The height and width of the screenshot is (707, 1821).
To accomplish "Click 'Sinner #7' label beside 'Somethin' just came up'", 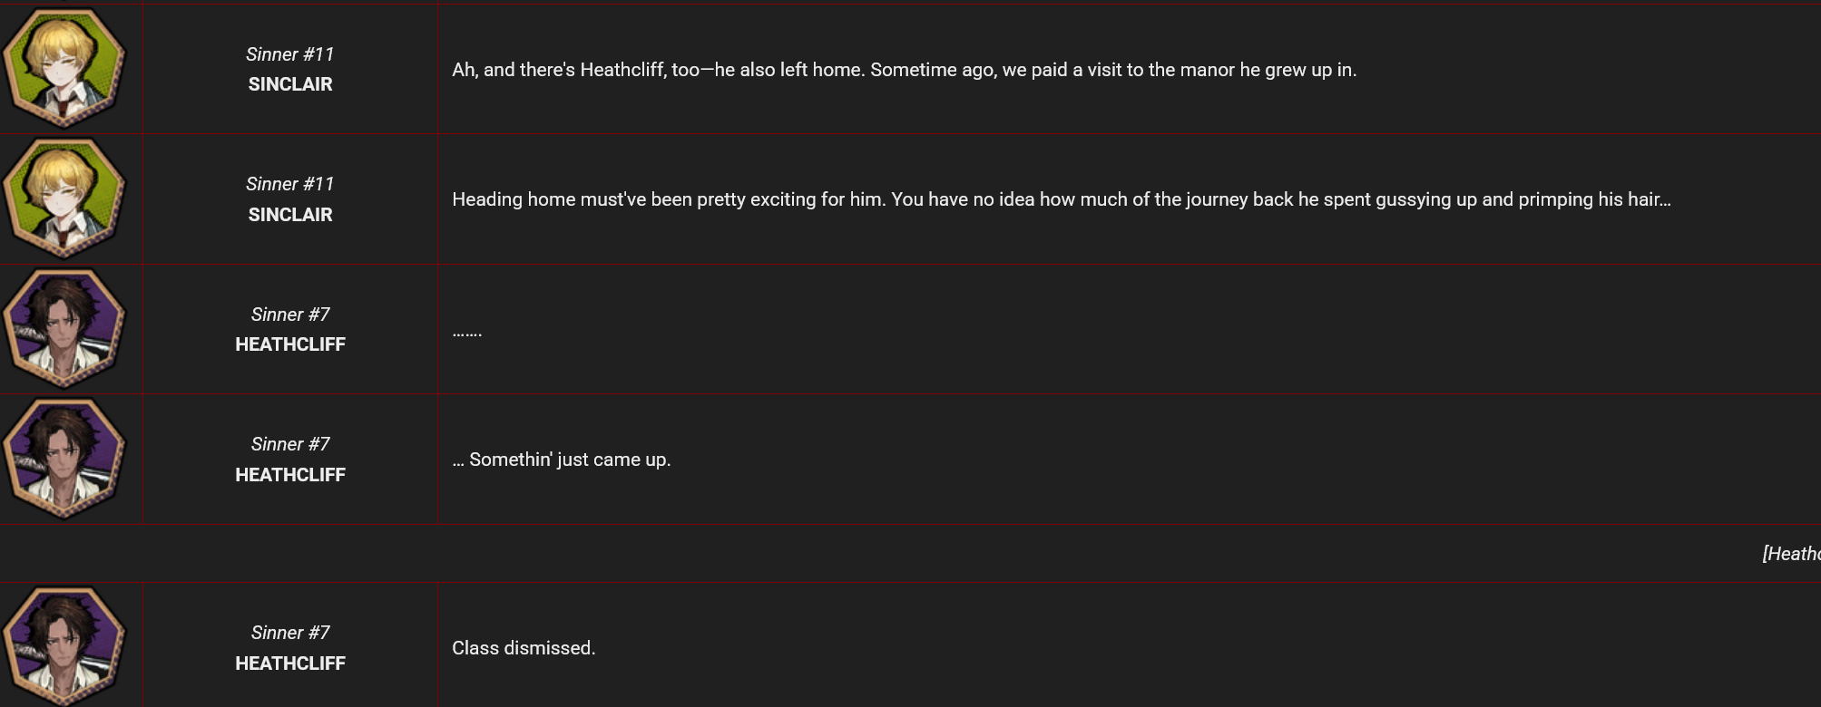I will (x=290, y=444).
